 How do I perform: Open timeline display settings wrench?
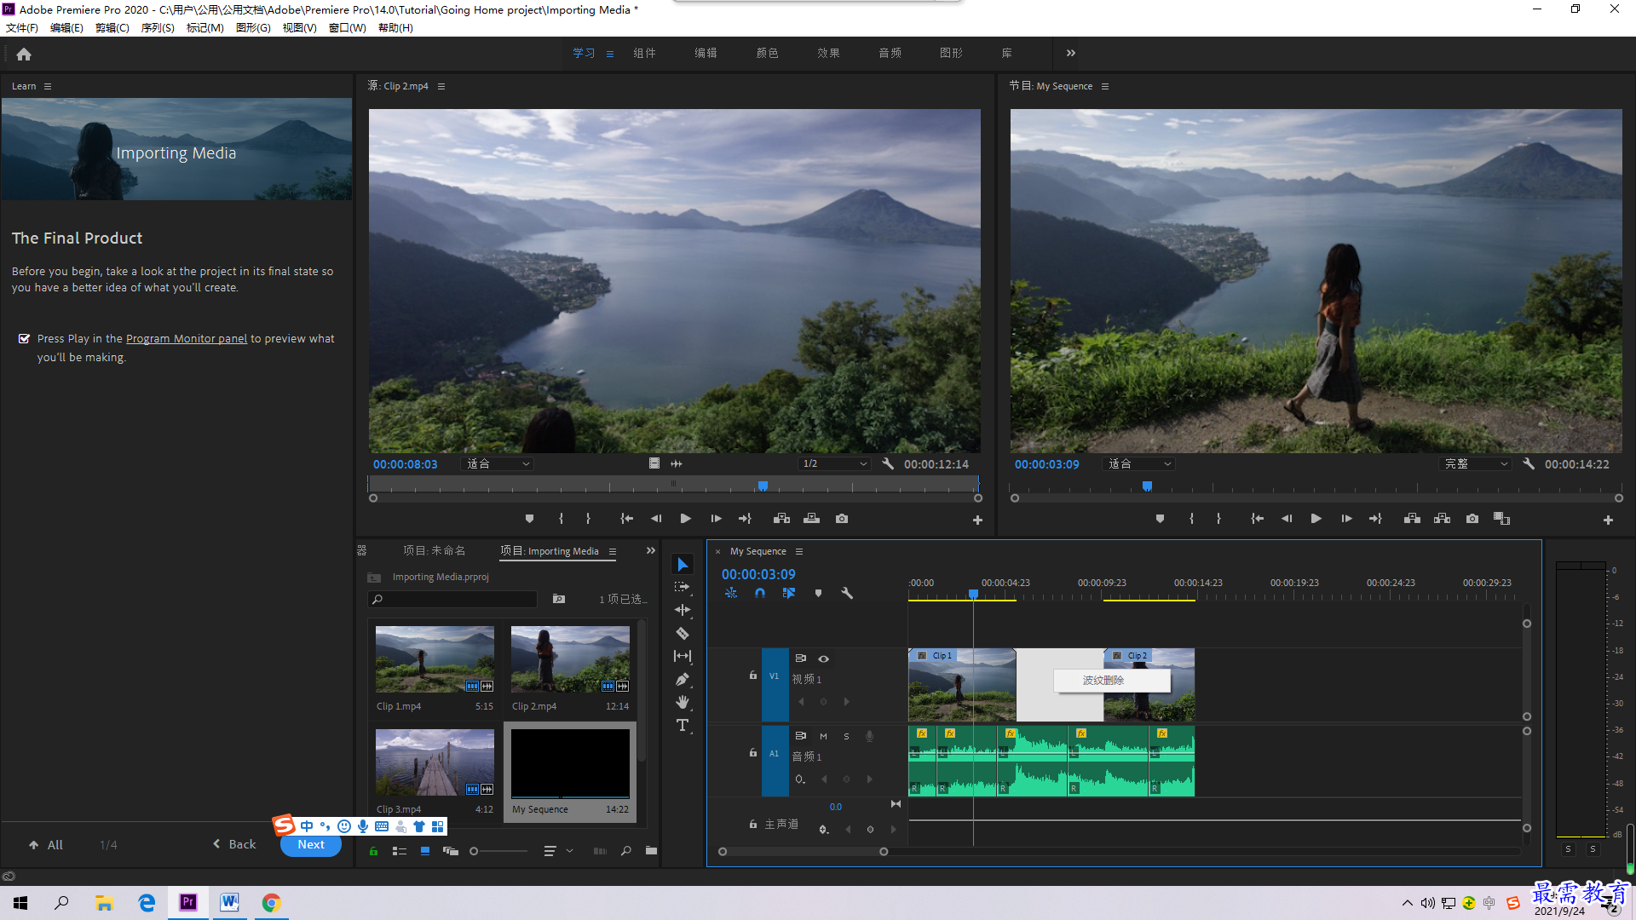coord(847,593)
